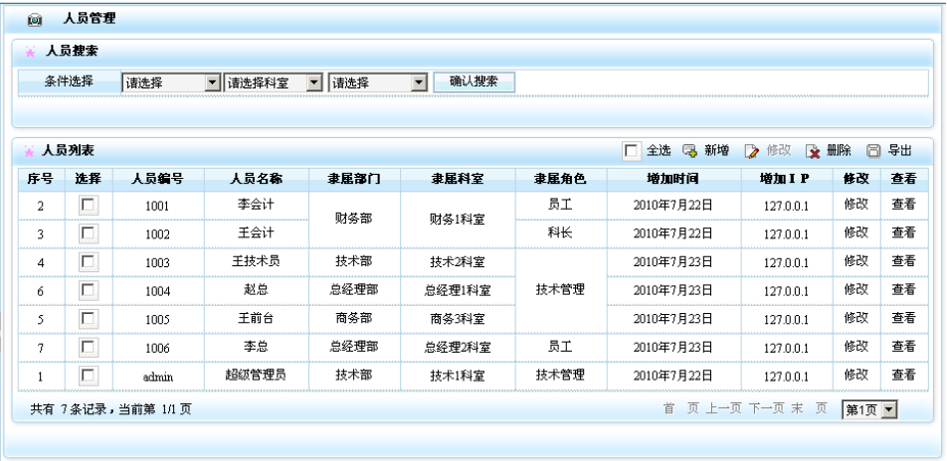The image size is (947, 461).
Task: Go to 下一页 in pagination
Action: coord(767,409)
